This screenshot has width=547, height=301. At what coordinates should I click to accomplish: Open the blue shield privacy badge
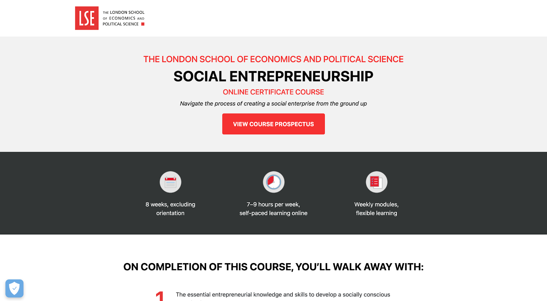click(14, 288)
